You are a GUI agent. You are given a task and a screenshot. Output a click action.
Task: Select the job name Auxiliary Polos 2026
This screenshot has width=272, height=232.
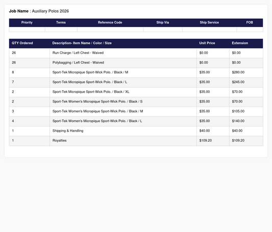[x=51, y=11]
